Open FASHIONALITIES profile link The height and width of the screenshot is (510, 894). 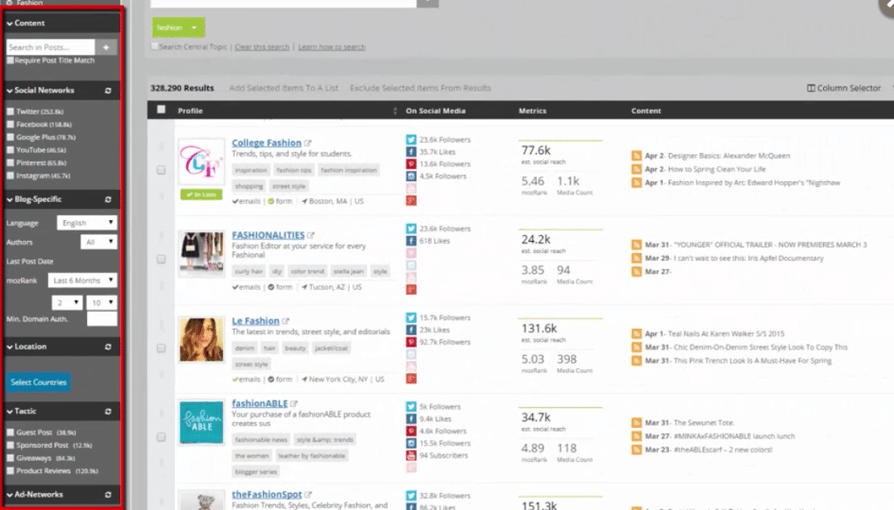pyautogui.click(x=268, y=234)
